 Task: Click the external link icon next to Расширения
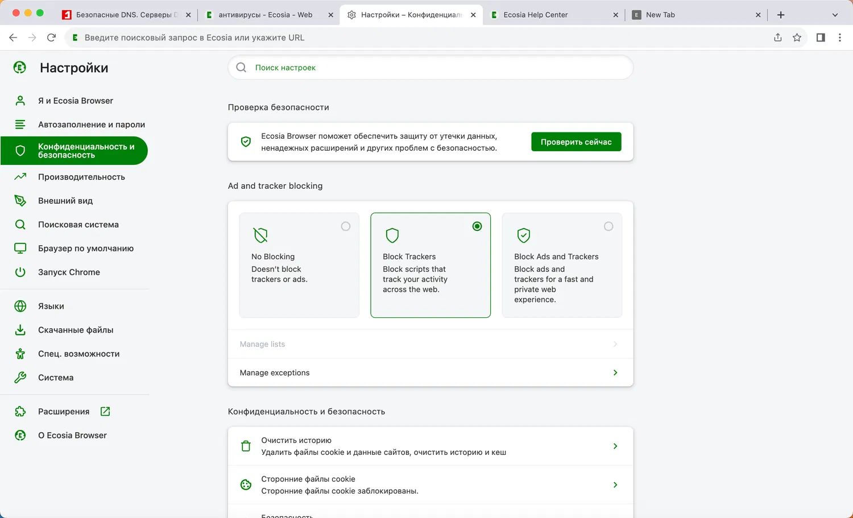(105, 411)
